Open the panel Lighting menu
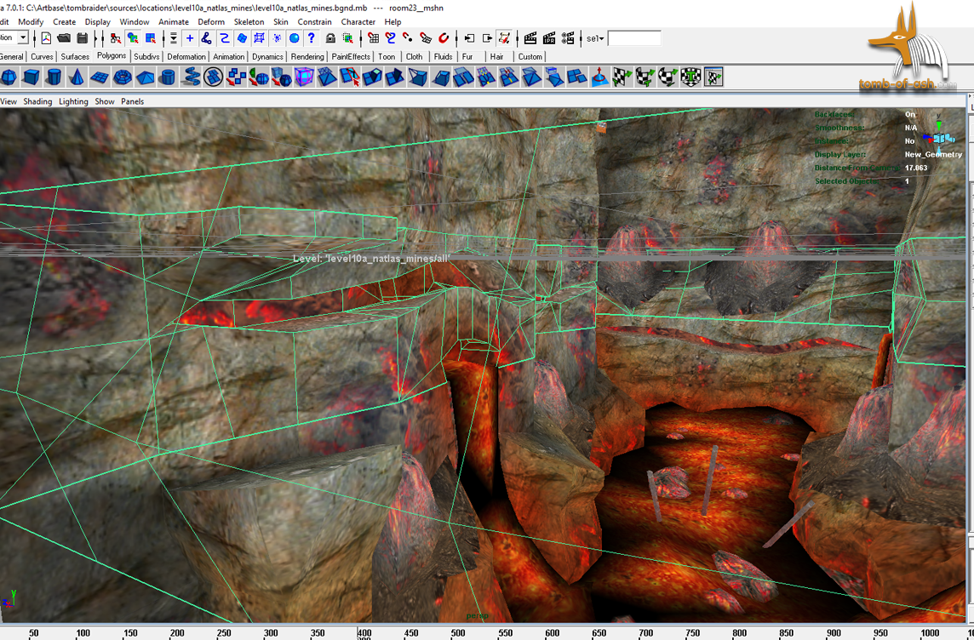Screen dimensions: 974x640 click(x=73, y=101)
